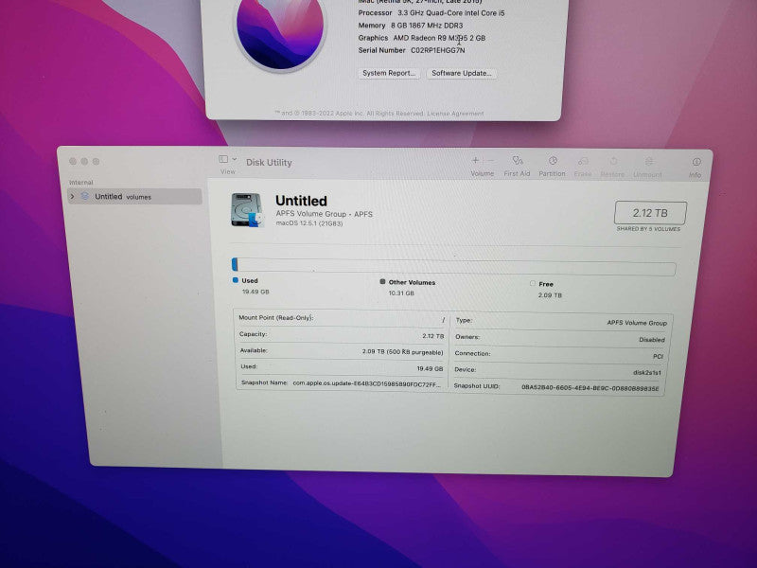Click the Erase toolbar icon
This screenshot has height=568, width=757.
[x=583, y=161]
